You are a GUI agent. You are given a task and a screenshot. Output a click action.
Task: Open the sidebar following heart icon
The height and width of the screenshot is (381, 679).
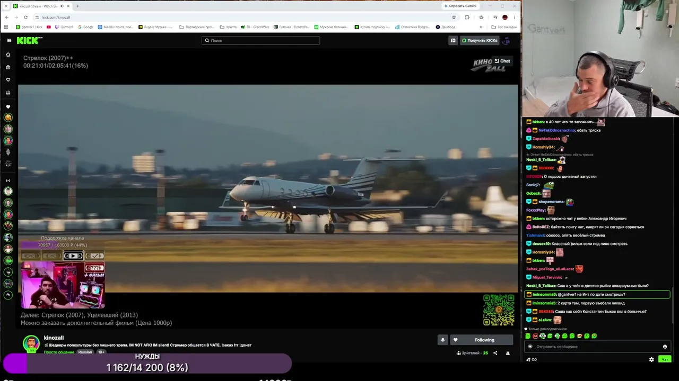coord(8,80)
